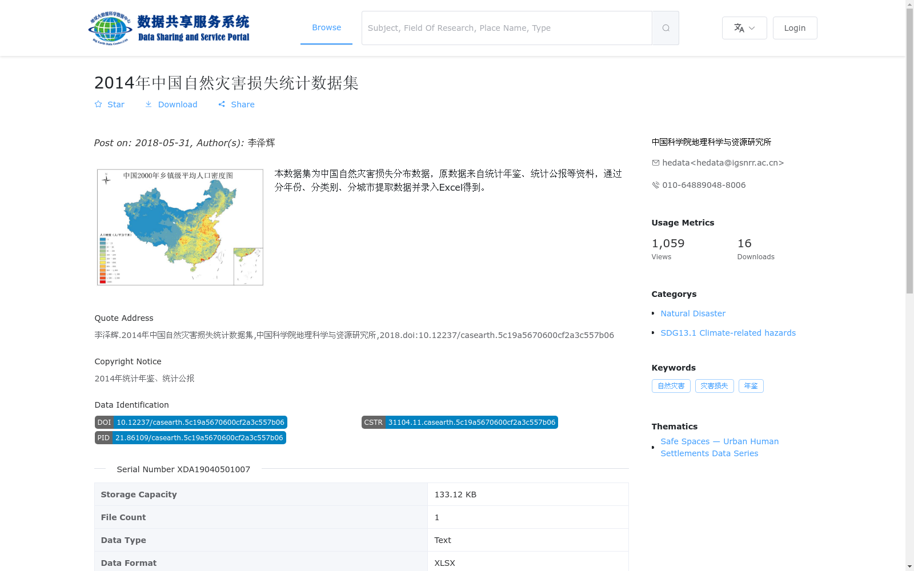This screenshot has width=914, height=571.
Task: Click the Serial Number XDA19040501007 text
Action: tap(183, 469)
